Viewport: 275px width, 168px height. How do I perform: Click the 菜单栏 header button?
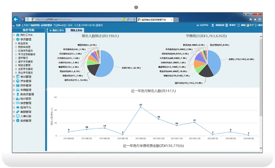coord(231,25)
